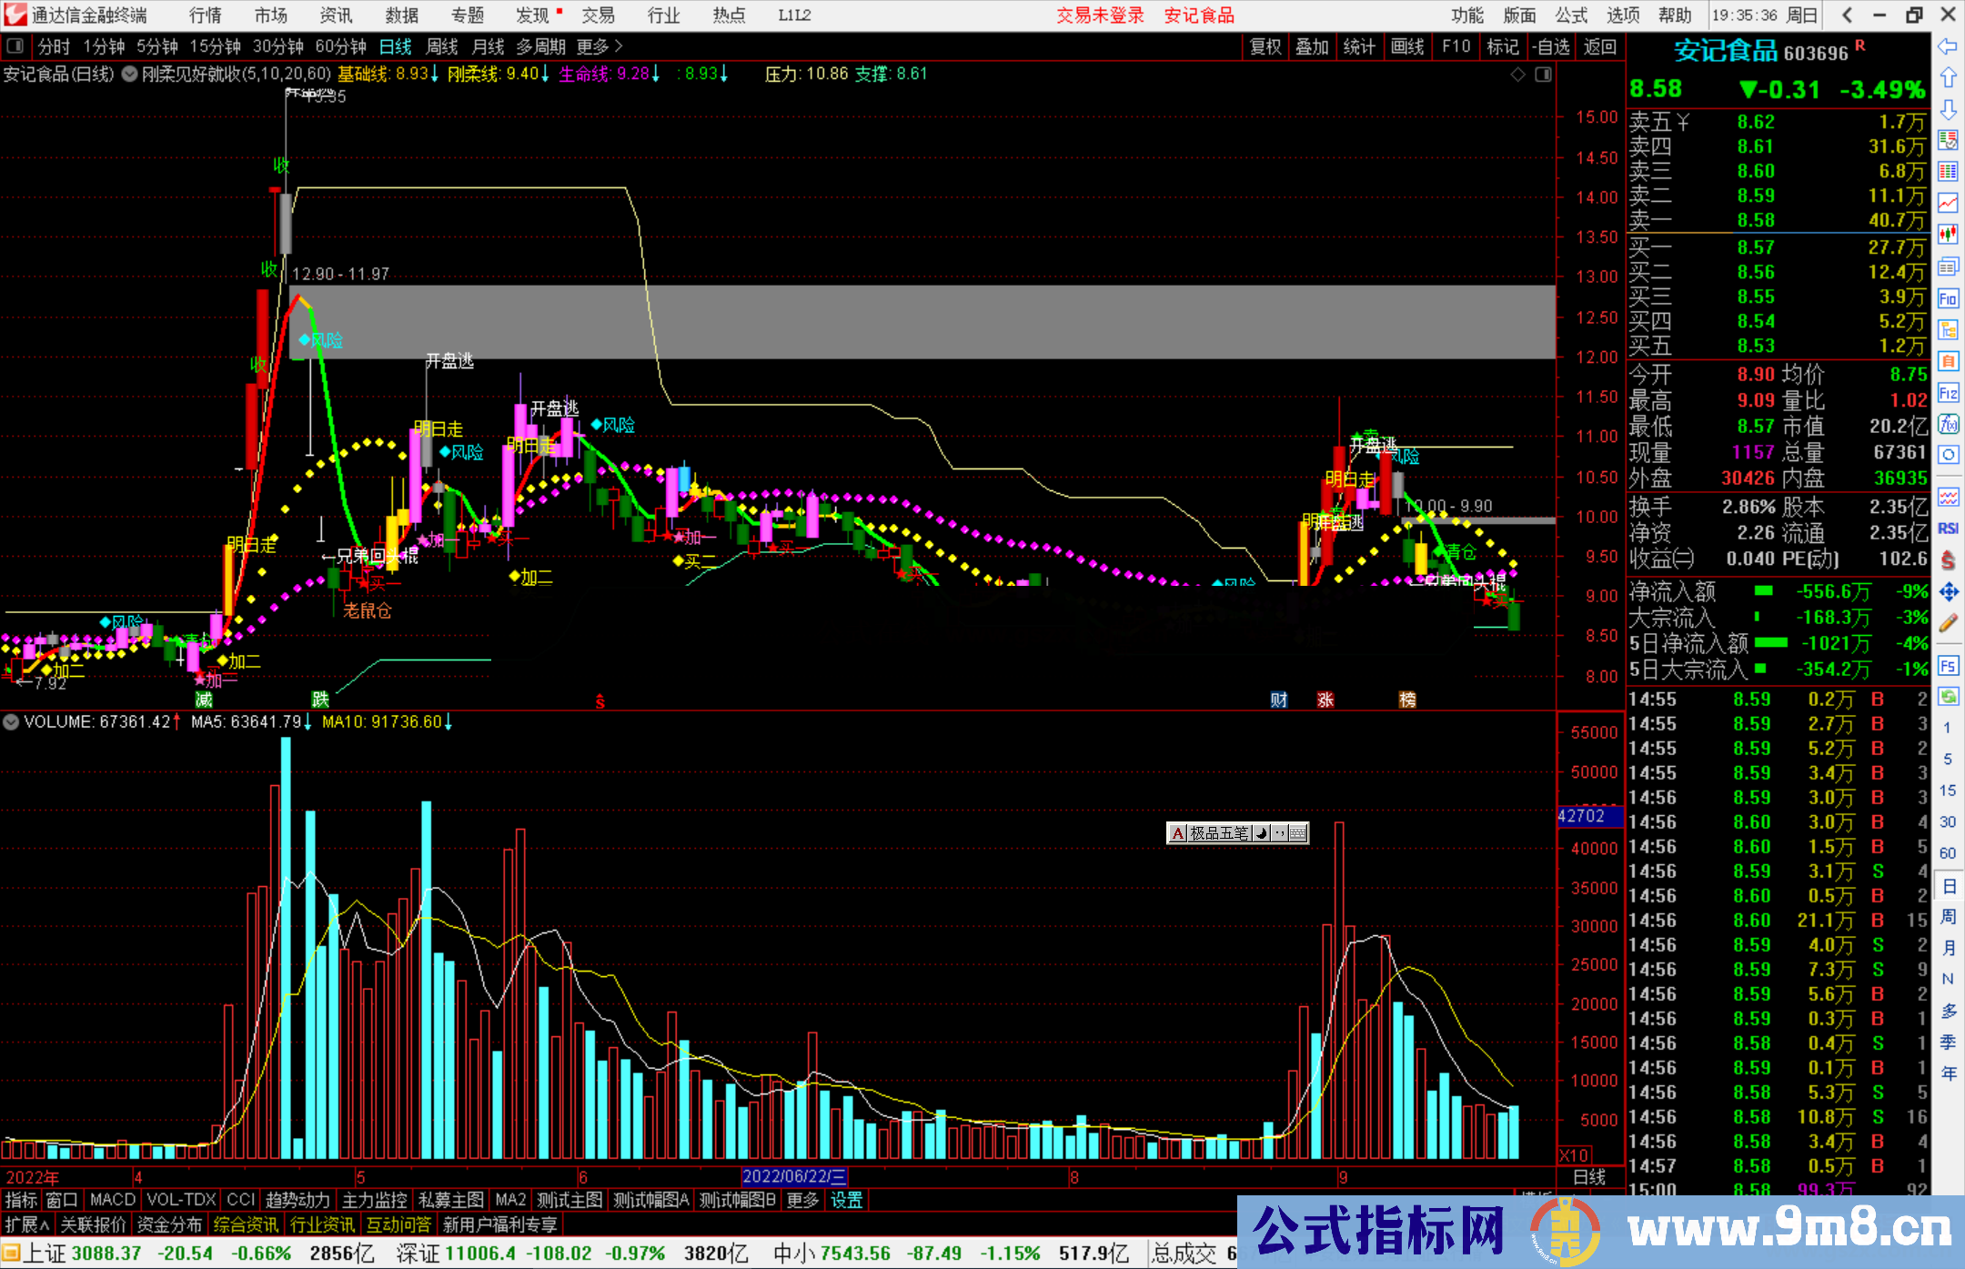The height and width of the screenshot is (1269, 1965).
Task: Toggle the indicator circle before 刚柔见好就收
Action: (129, 75)
